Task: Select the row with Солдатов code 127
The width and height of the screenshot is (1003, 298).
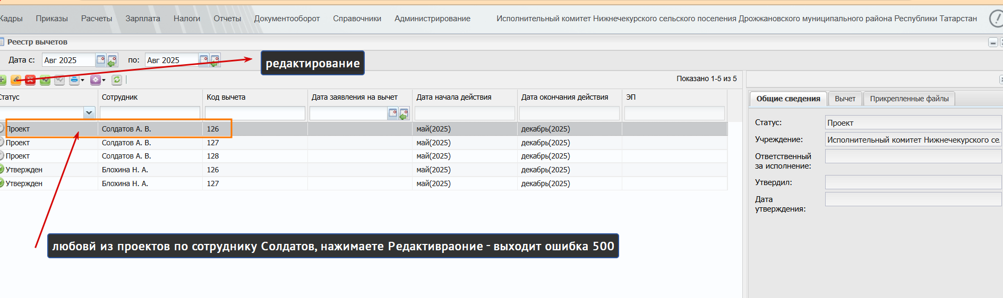Action: pyautogui.click(x=364, y=143)
